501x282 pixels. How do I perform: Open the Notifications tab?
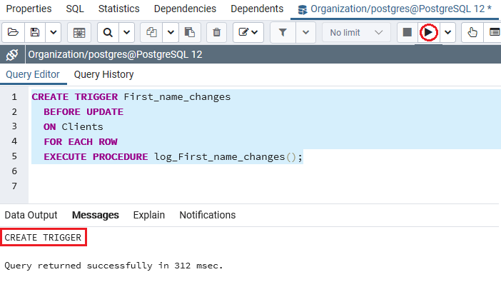(x=208, y=215)
